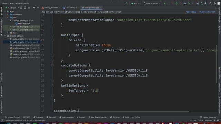This screenshot has height=124, width=221.
Task: Select the build.gradle (:app) editor tab
Action: (x=92, y=8)
